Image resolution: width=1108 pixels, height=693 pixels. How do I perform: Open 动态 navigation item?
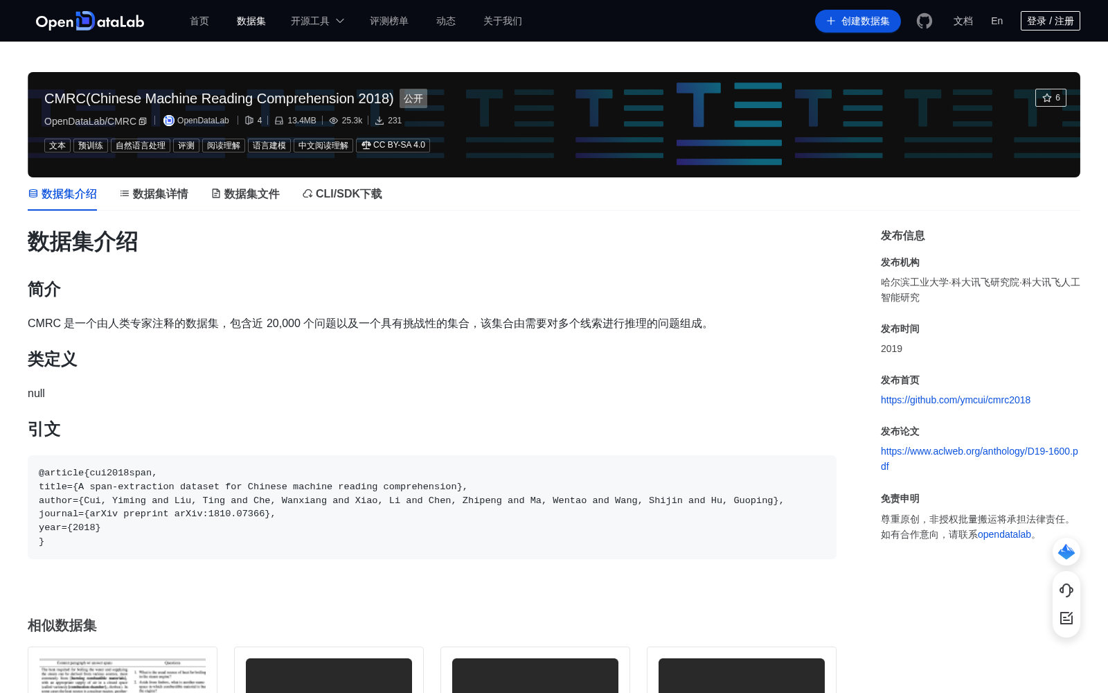coord(446,21)
